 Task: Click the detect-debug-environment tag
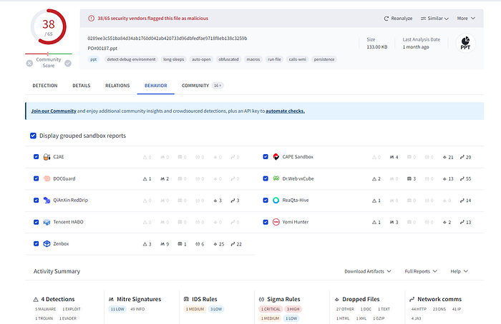131,59
